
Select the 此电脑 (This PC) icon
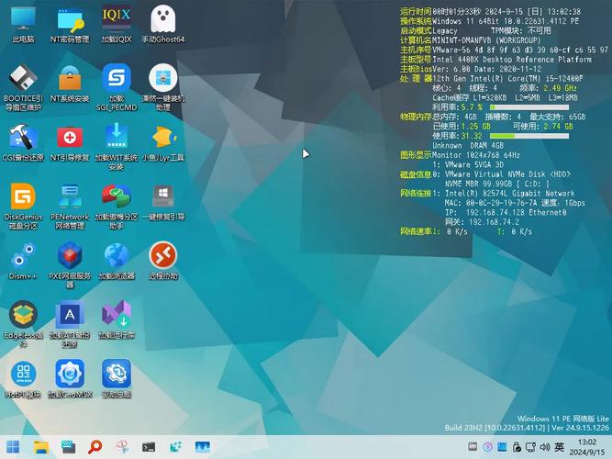23,19
